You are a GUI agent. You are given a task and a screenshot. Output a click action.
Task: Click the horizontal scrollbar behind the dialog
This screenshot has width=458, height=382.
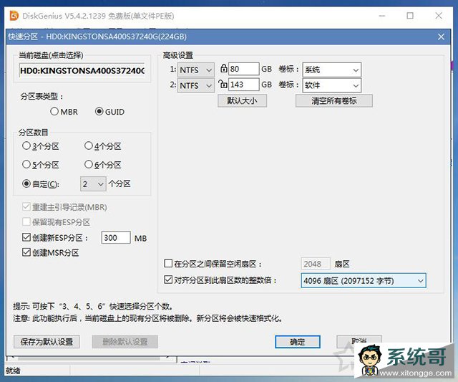coord(89,358)
